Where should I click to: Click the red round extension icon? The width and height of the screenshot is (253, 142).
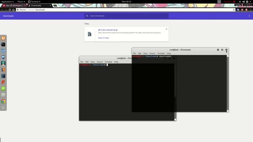[242, 10]
